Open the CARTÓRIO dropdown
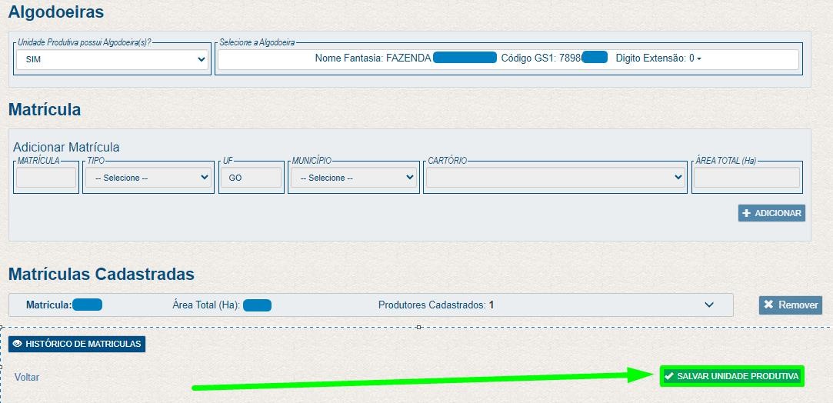Viewport: 833px width, 403px height. pos(555,178)
